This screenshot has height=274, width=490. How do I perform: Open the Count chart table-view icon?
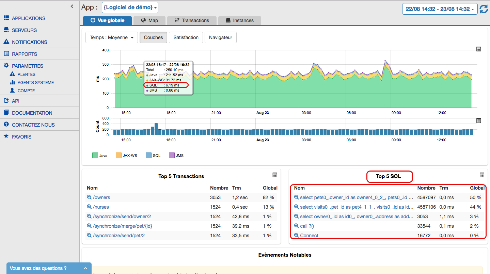pos(478,120)
